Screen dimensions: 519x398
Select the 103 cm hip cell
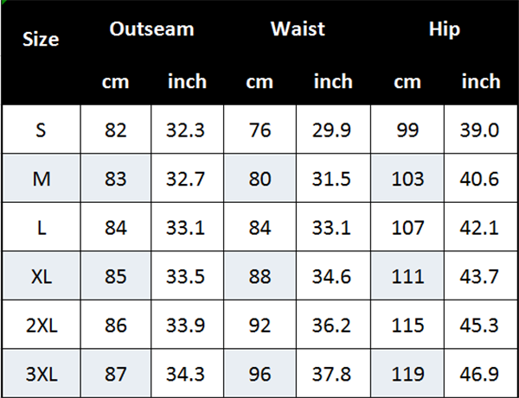[x=407, y=180]
